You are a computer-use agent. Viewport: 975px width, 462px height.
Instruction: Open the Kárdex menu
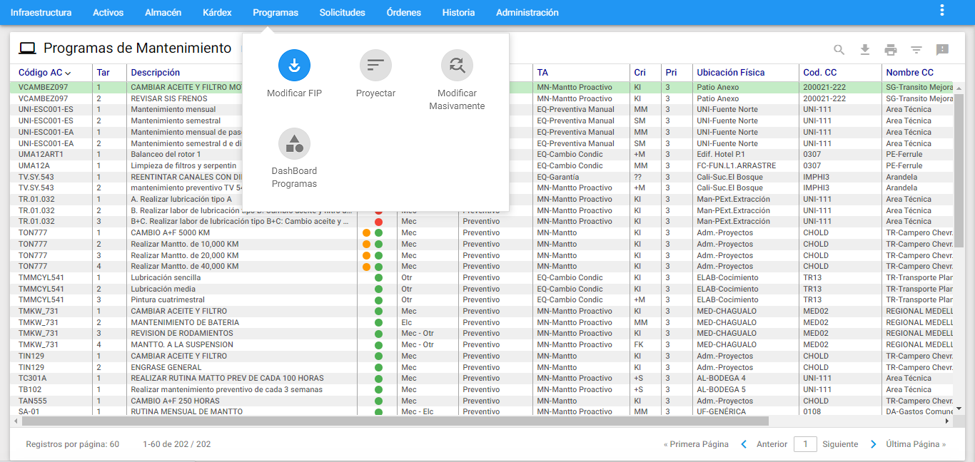click(217, 13)
